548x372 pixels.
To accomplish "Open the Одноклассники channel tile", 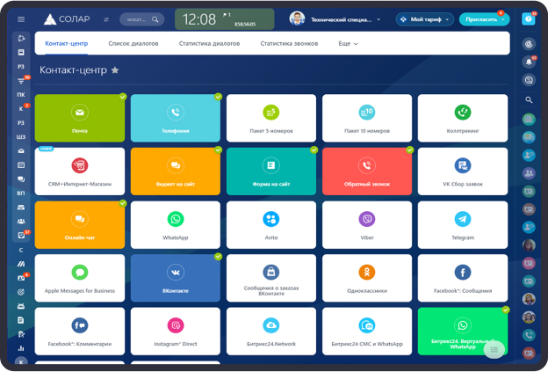I will click(x=367, y=278).
